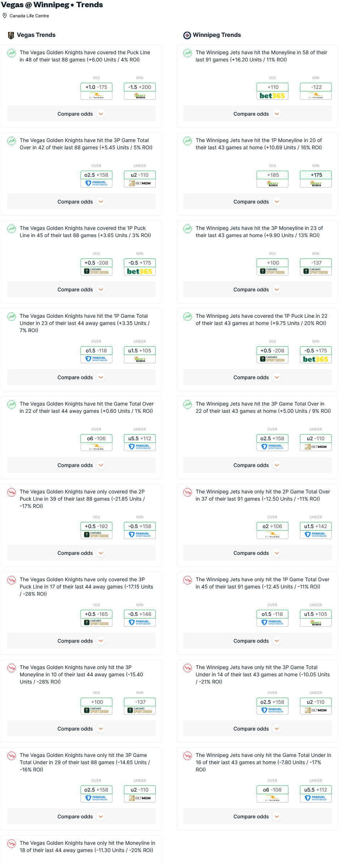Viewport: 339px width, 865px height.
Task: Click the FanDuel logo under the -0.5 +146 odds
Action: coord(140,622)
